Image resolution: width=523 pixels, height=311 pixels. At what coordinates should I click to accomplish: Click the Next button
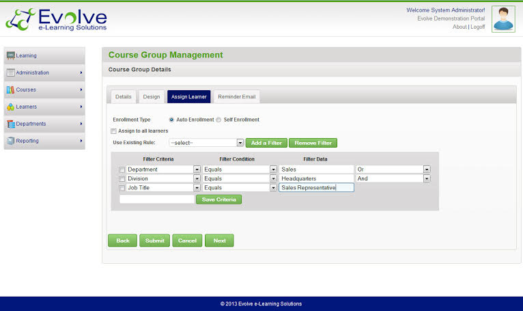(219, 241)
